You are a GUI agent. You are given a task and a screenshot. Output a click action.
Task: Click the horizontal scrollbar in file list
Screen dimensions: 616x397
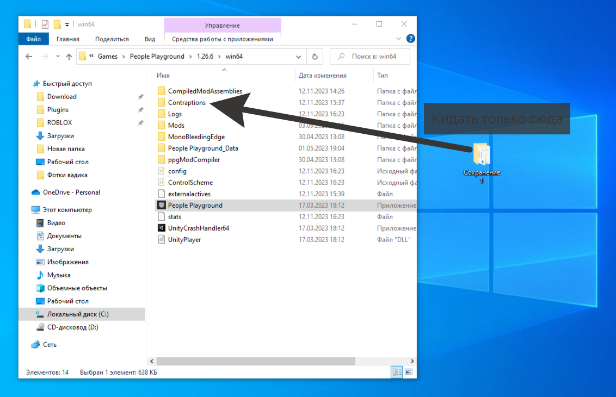[x=256, y=361]
